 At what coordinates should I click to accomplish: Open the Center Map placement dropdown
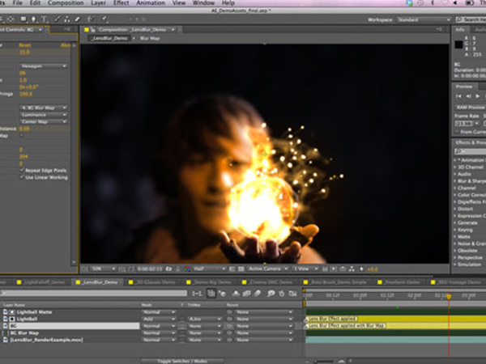[x=44, y=121]
